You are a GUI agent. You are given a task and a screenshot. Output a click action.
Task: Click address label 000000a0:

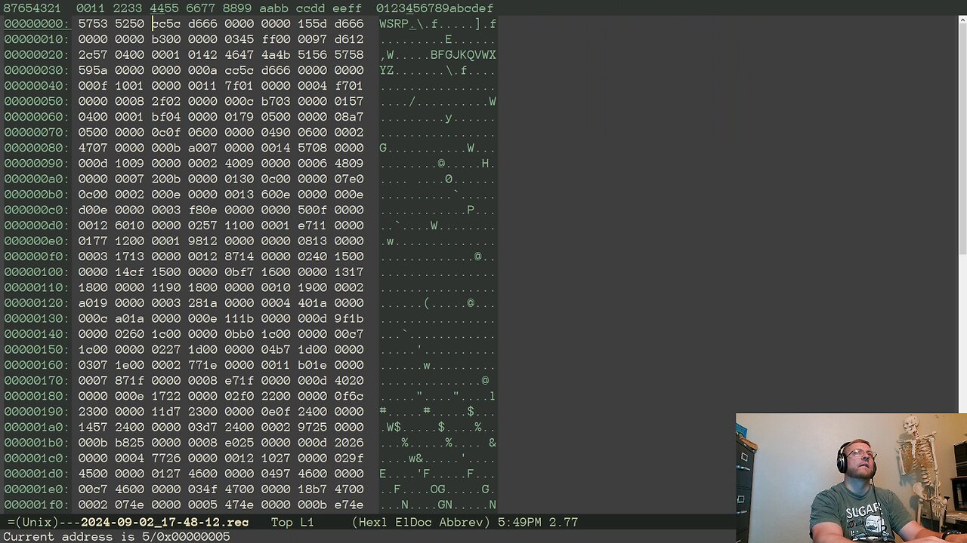point(36,179)
